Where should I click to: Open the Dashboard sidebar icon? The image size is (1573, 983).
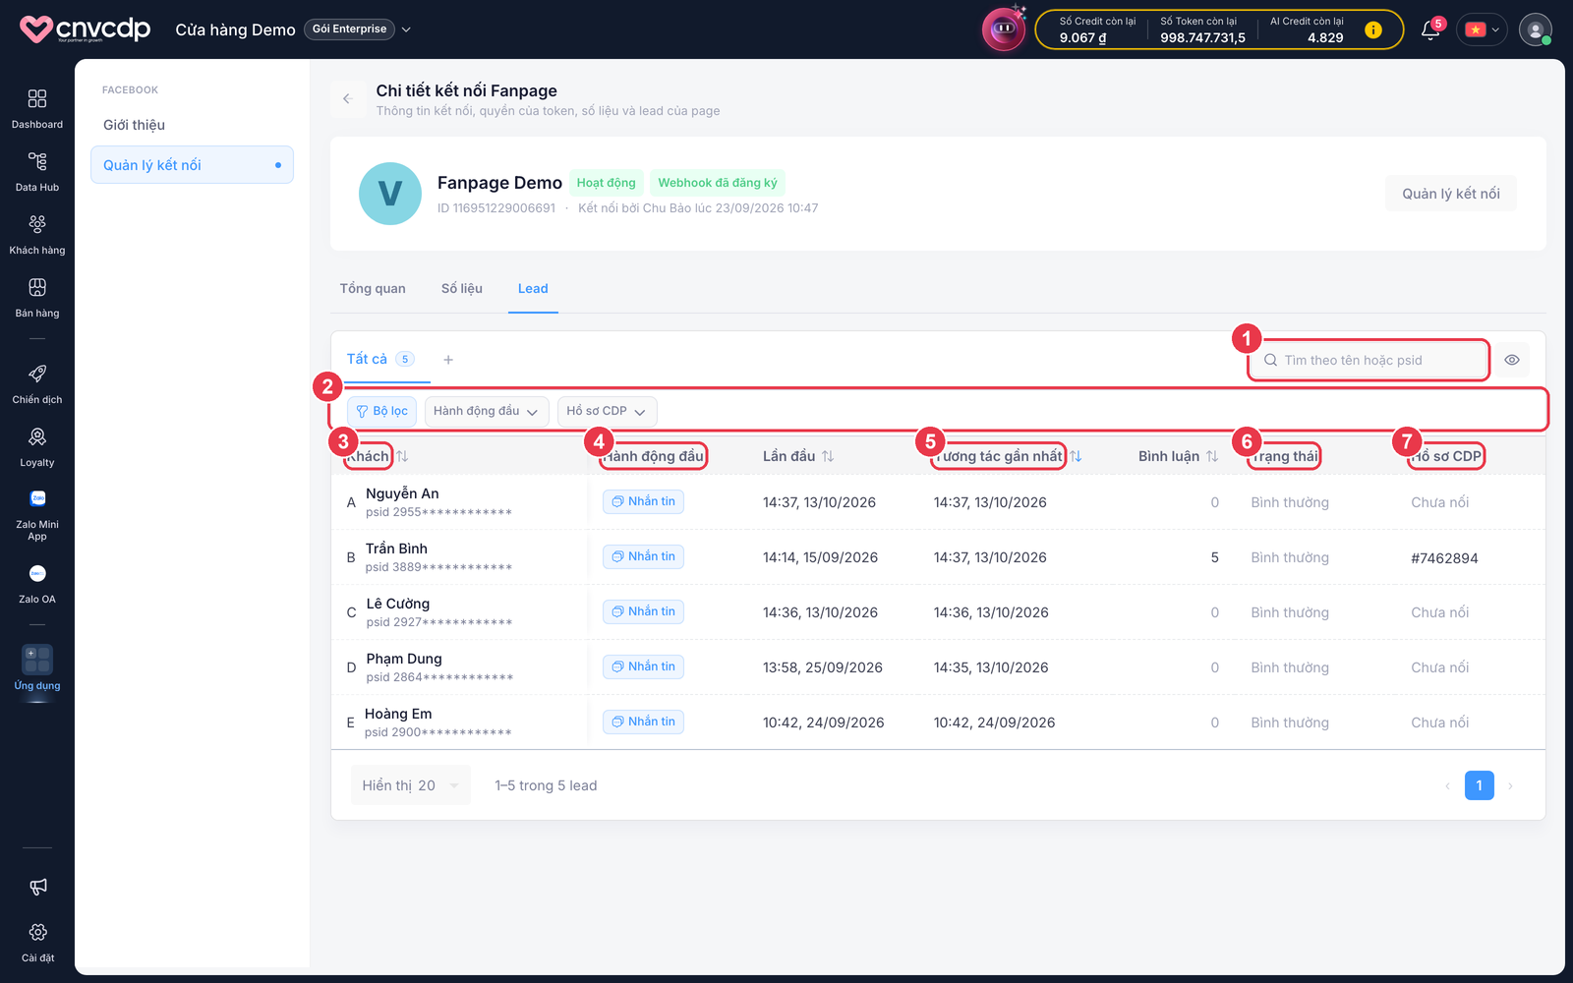tap(37, 108)
